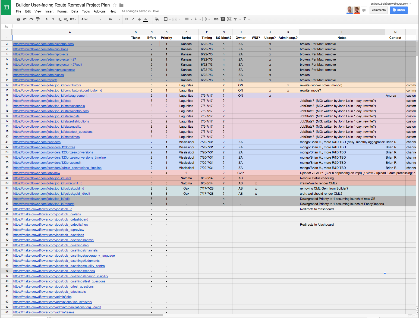Open the fill color picker
Viewport: 419px width, 318px height.
[x=158, y=19]
